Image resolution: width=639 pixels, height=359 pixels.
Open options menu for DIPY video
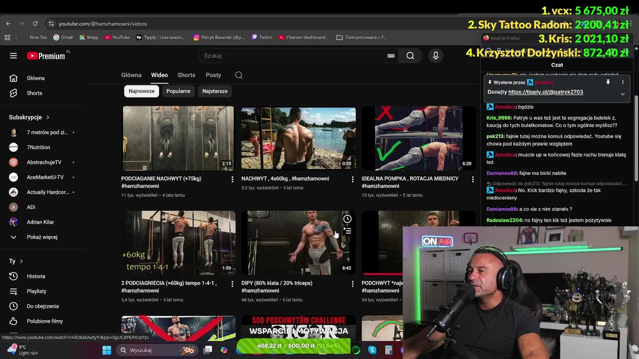352,284
